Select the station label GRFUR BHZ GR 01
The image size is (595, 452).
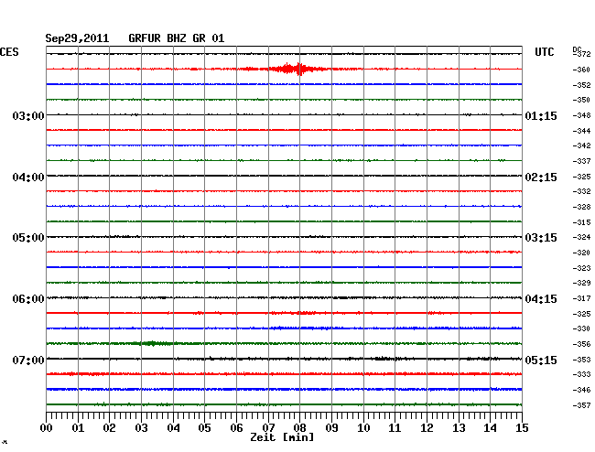point(177,38)
